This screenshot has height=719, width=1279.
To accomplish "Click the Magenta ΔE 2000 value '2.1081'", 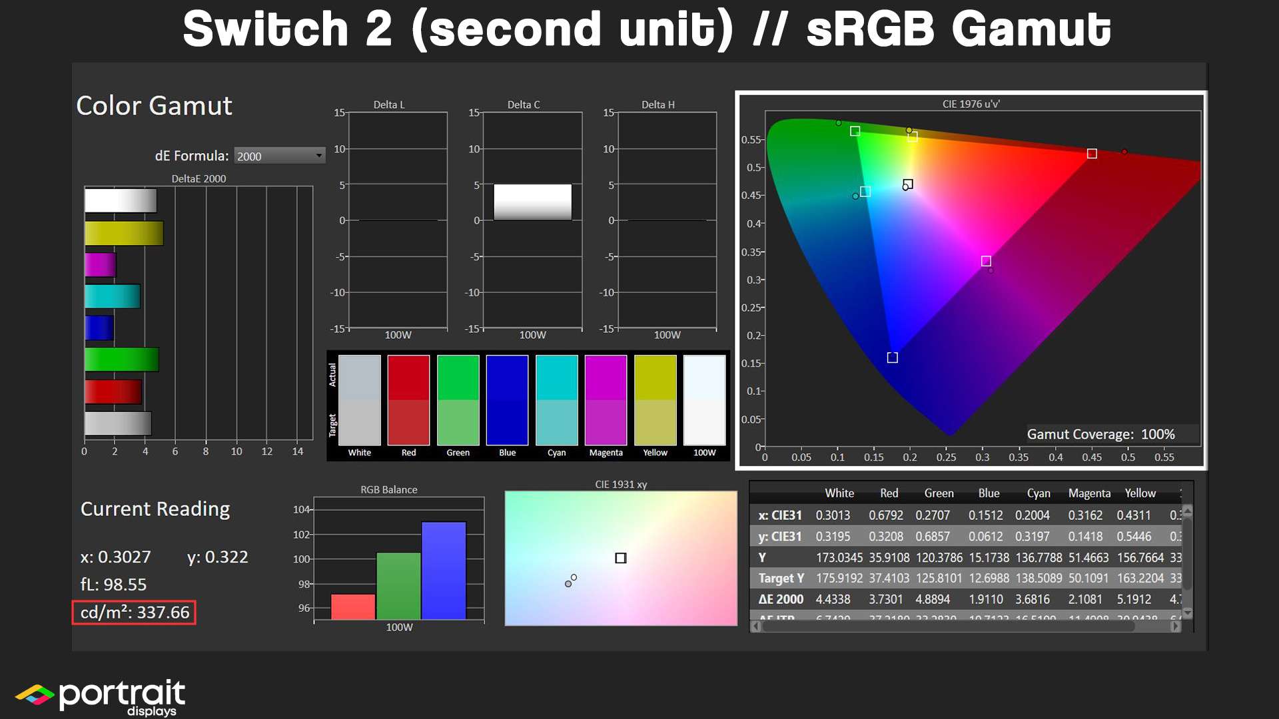I will [x=1085, y=599].
